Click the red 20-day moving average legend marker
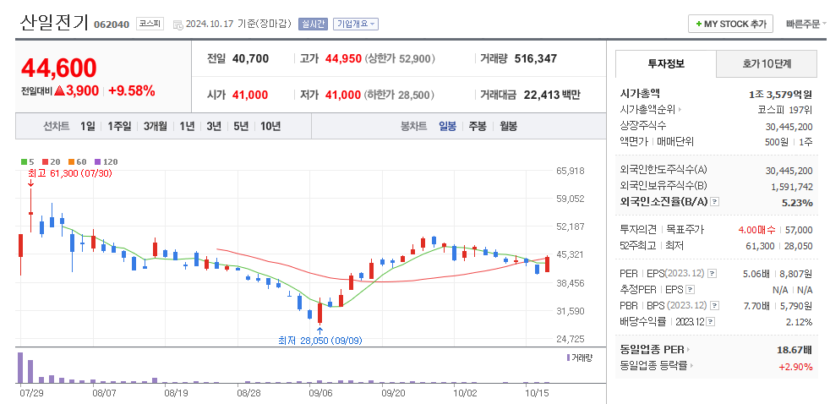The image size is (830, 404). click(x=45, y=162)
